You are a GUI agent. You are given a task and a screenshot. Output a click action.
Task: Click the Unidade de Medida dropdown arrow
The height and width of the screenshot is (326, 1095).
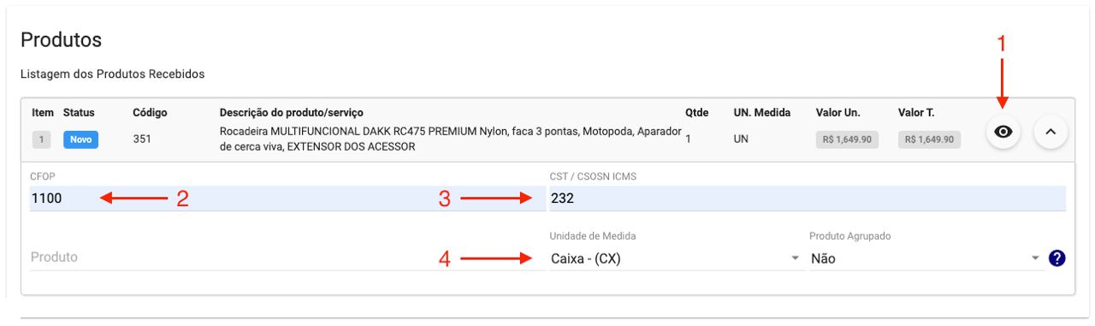[x=794, y=258]
